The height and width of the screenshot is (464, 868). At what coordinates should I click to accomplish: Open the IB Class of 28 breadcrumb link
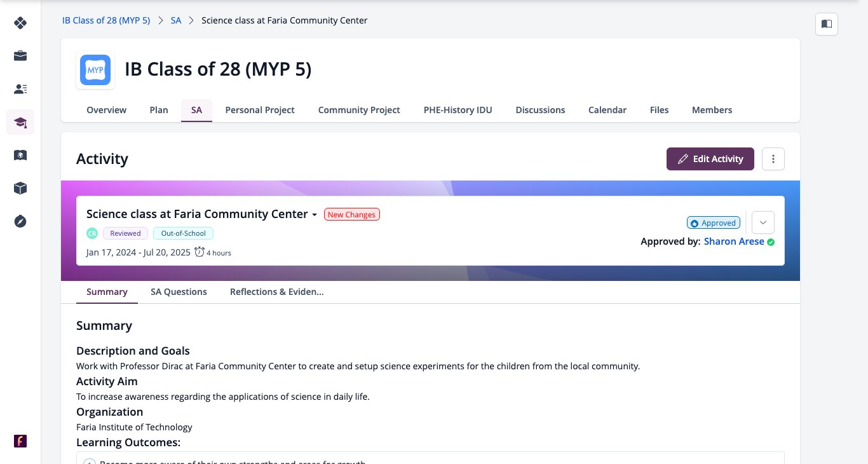point(106,20)
